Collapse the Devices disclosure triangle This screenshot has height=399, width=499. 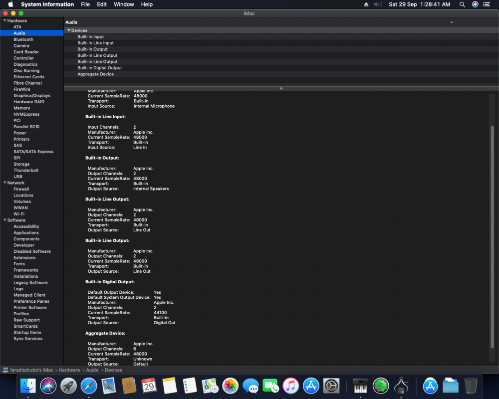(x=68, y=30)
